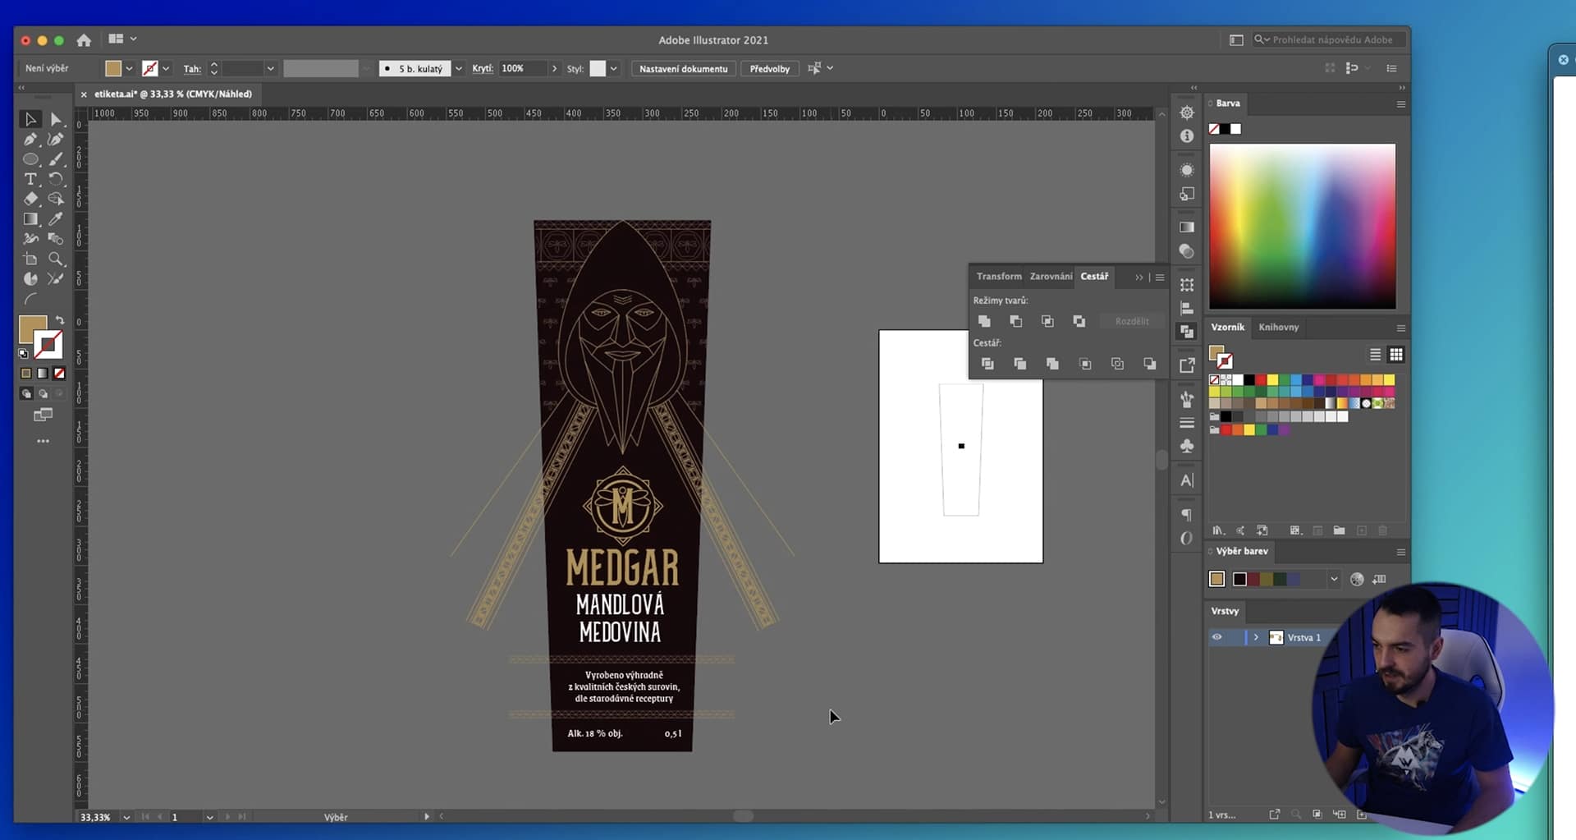
Task: Select the Ellipse tool
Action: tap(30, 159)
